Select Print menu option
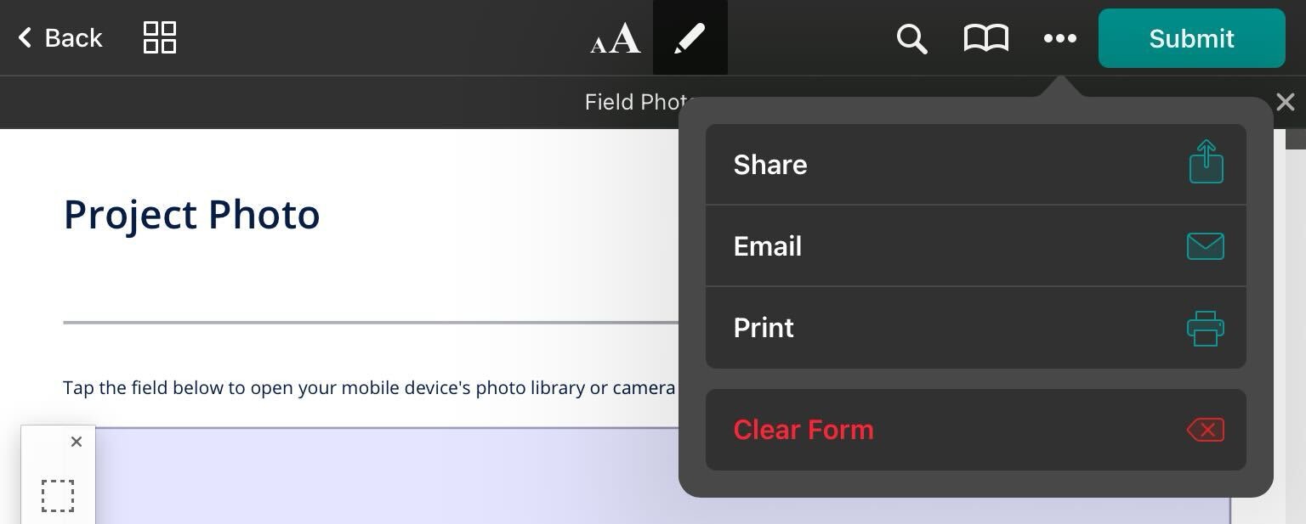 pos(764,328)
